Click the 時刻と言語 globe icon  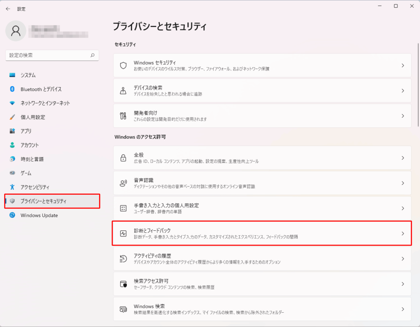pyautogui.click(x=12, y=159)
